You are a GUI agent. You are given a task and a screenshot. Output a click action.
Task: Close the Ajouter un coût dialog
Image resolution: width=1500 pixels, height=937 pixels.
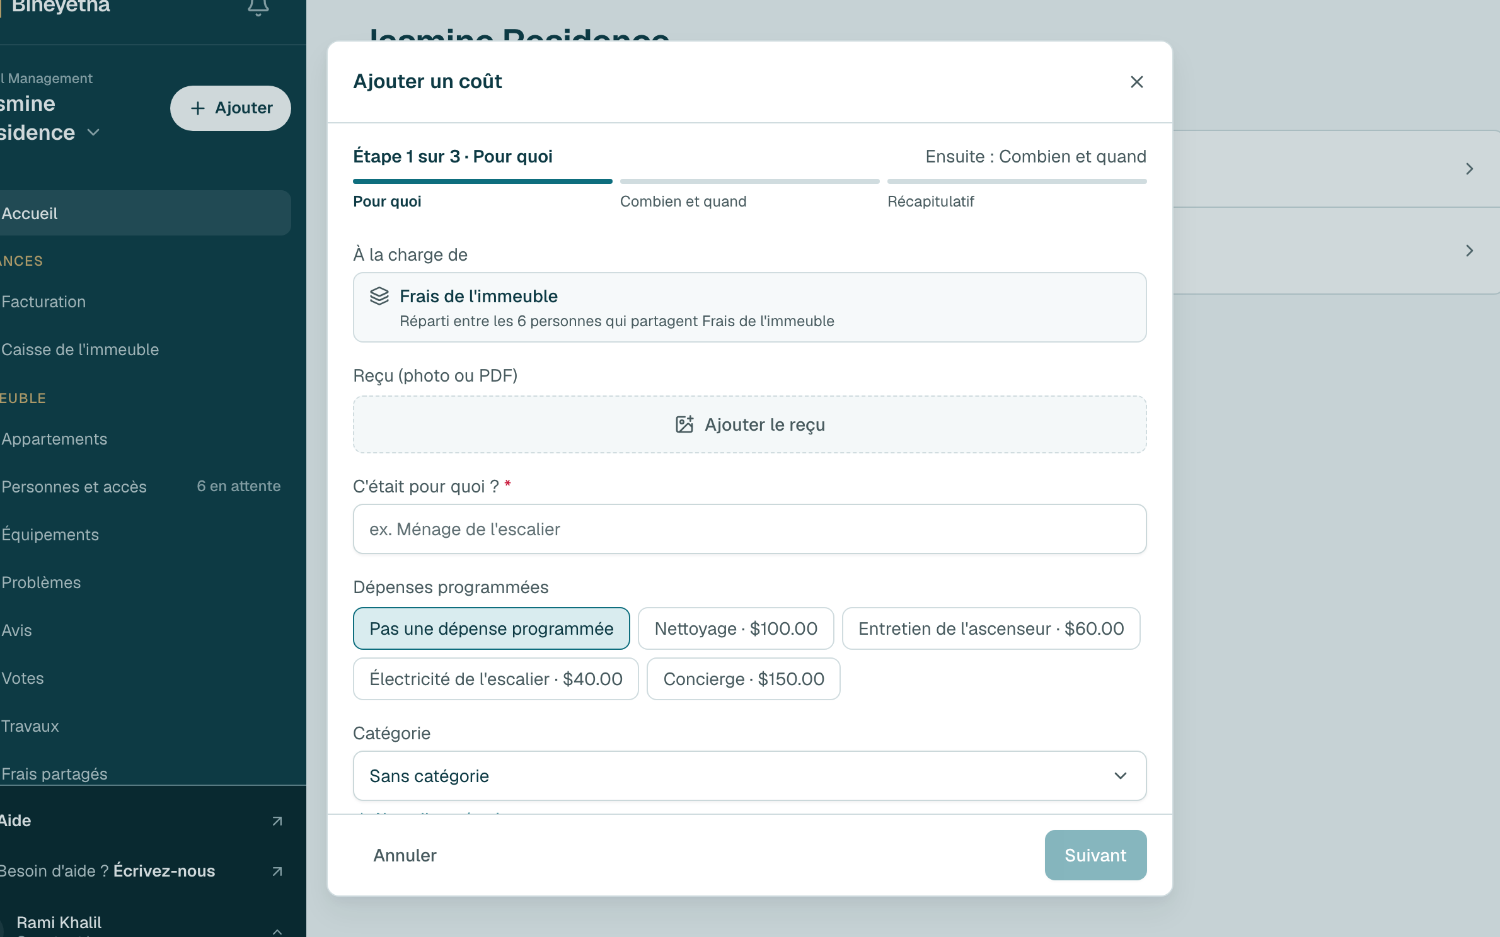click(x=1136, y=82)
